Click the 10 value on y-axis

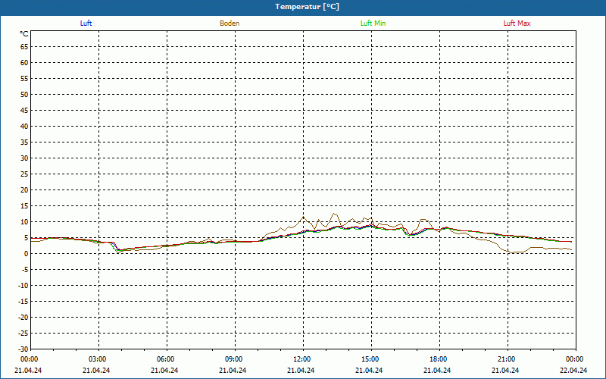click(x=24, y=222)
